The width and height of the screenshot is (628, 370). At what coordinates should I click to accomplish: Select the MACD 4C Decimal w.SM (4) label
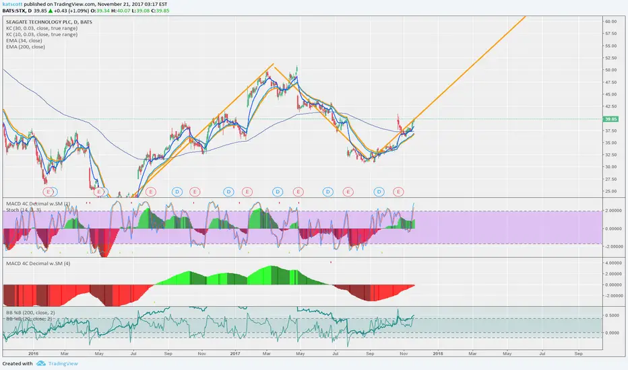38,264
